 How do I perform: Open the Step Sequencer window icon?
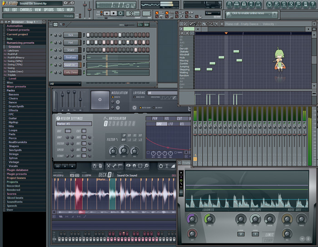coord(237,5)
